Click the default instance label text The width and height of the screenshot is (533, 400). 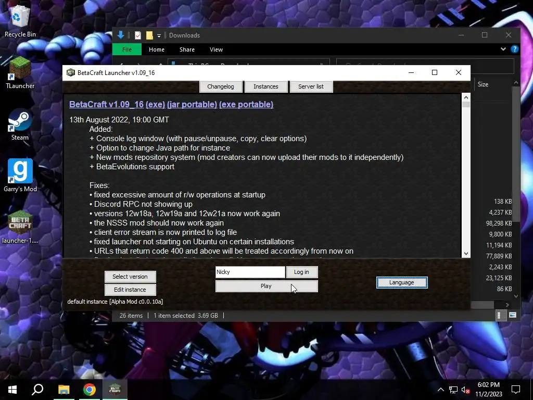[115, 302]
